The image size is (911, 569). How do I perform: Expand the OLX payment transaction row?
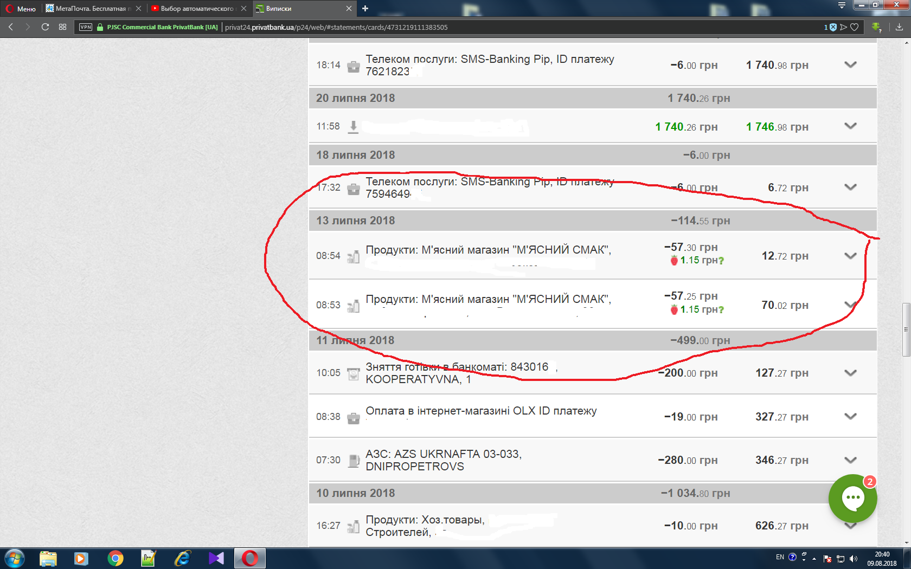click(x=850, y=416)
